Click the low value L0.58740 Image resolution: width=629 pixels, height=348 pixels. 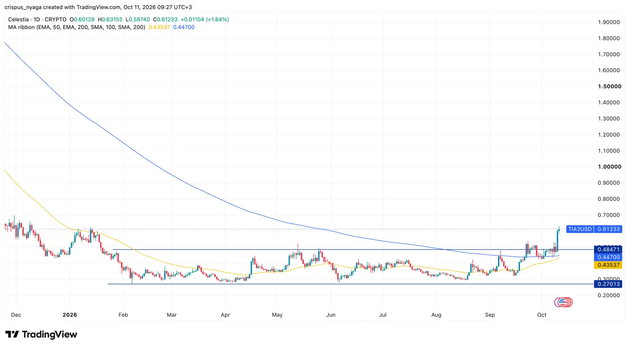[x=138, y=19]
